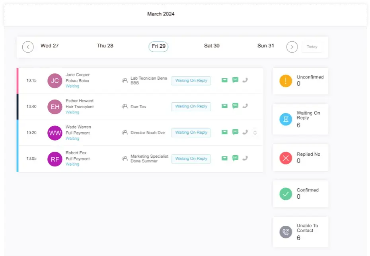Click the Unconfirmed status icon
Screen dimensions: 370x256
[285, 81]
